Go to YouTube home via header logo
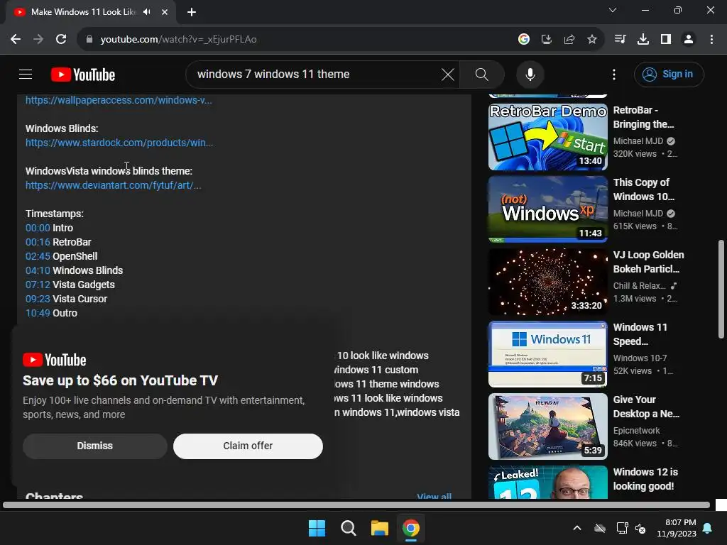 pyautogui.click(x=83, y=75)
